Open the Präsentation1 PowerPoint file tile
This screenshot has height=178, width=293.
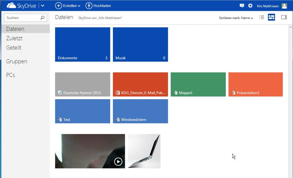tap(255, 84)
